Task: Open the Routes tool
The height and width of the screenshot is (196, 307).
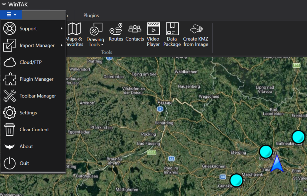Action: 116,33
